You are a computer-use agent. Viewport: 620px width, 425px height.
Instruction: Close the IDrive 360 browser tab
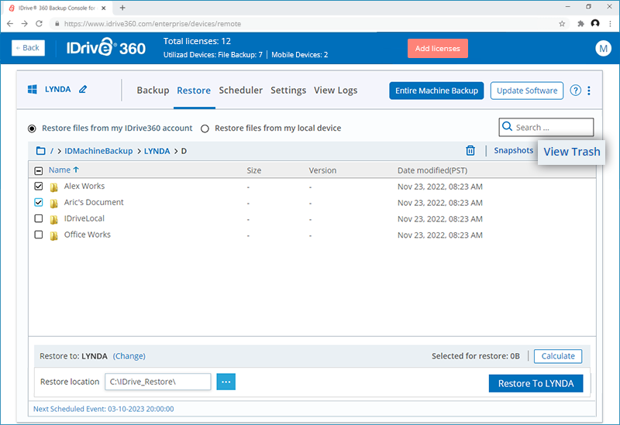coord(104,8)
